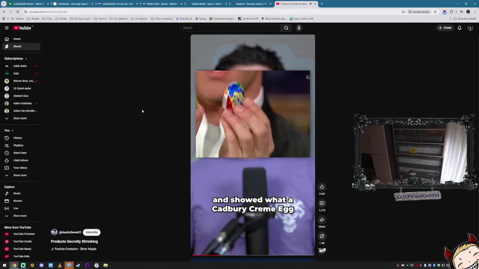479x269 pixels.
Task: Open the Watch later list
Action: click(x=21, y=153)
